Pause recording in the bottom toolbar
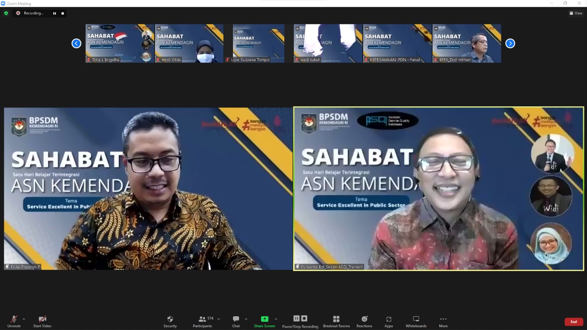 296,319
